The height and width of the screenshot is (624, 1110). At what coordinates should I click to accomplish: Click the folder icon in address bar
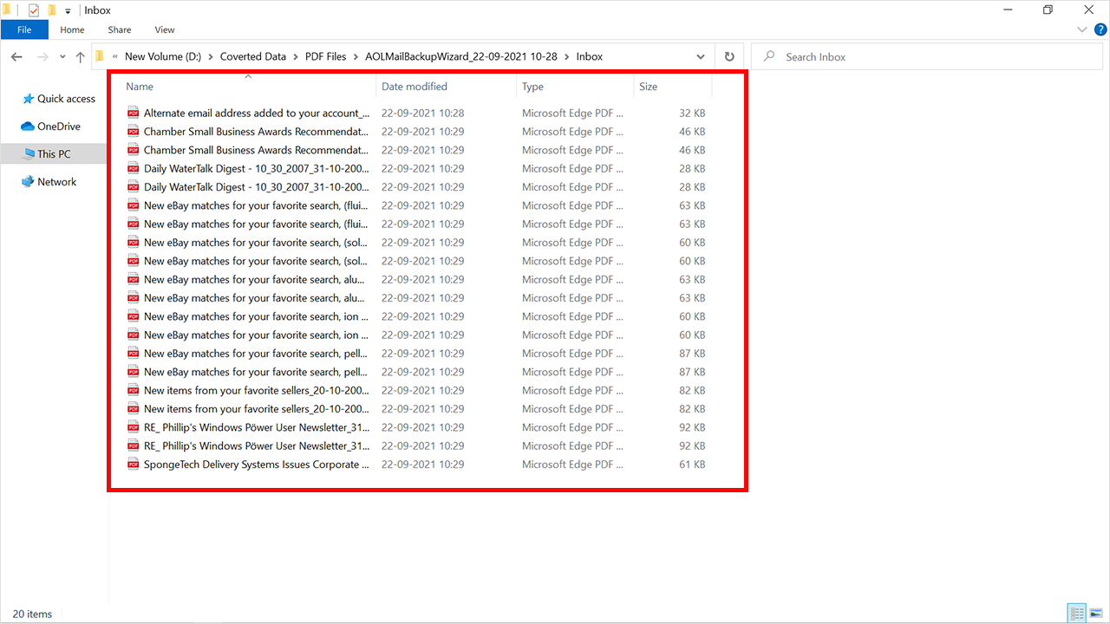pyautogui.click(x=100, y=56)
